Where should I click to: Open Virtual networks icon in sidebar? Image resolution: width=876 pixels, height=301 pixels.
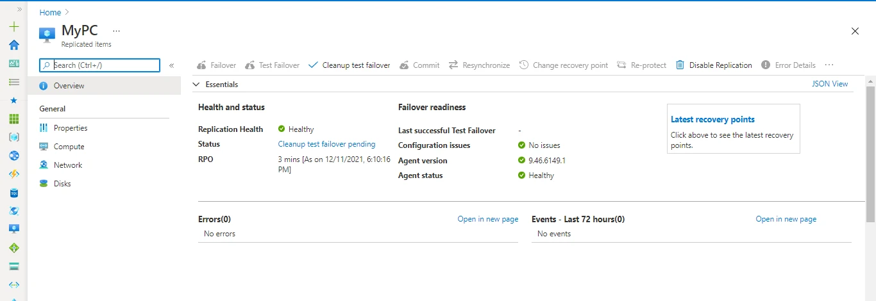(13, 284)
